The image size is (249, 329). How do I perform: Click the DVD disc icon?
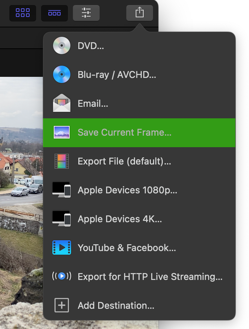tap(61, 45)
